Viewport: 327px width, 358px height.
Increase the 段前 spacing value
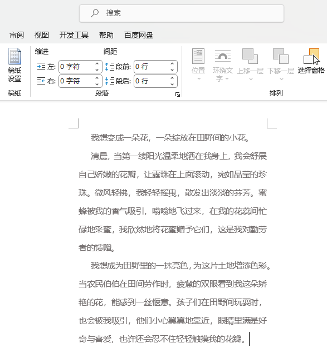(x=172, y=64)
